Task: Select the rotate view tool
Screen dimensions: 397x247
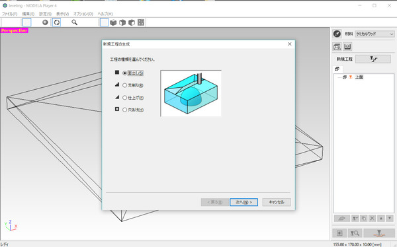Action: pos(56,22)
